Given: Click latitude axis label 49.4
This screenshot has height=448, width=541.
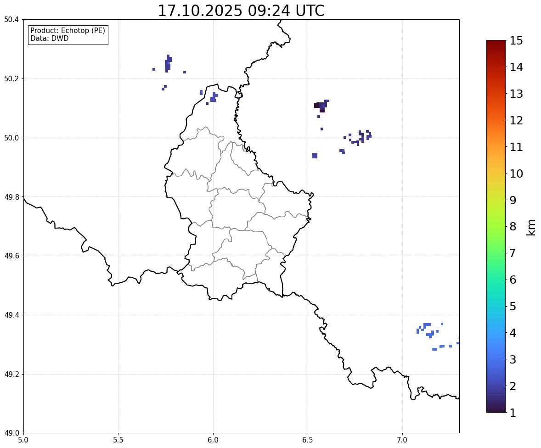Looking at the screenshot, I should point(11,315).
